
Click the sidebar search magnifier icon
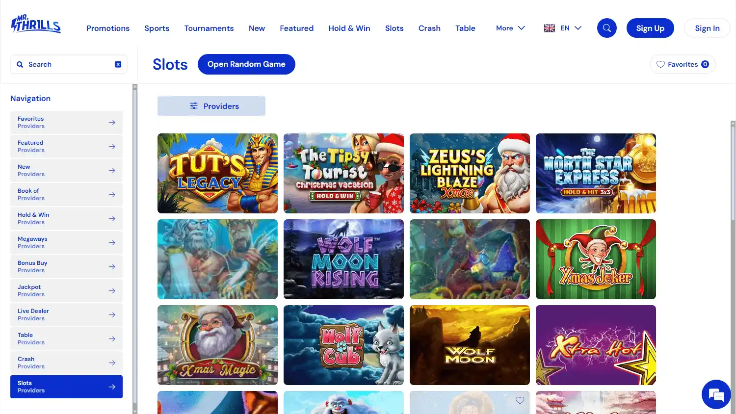point(20,64)
